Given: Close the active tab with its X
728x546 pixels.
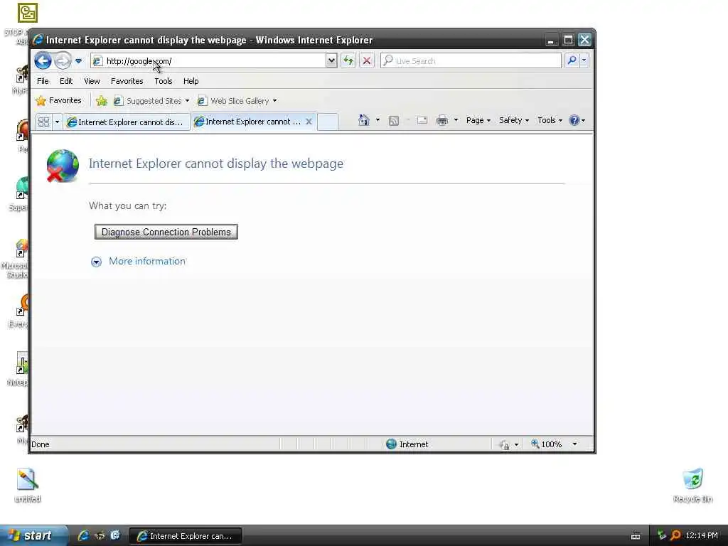Looking at the screenshot, I should pos(309,121).
